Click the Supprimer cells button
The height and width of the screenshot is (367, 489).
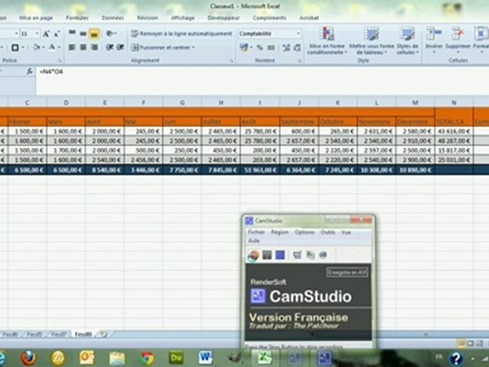pyautogui.click(x=458, y=39)
